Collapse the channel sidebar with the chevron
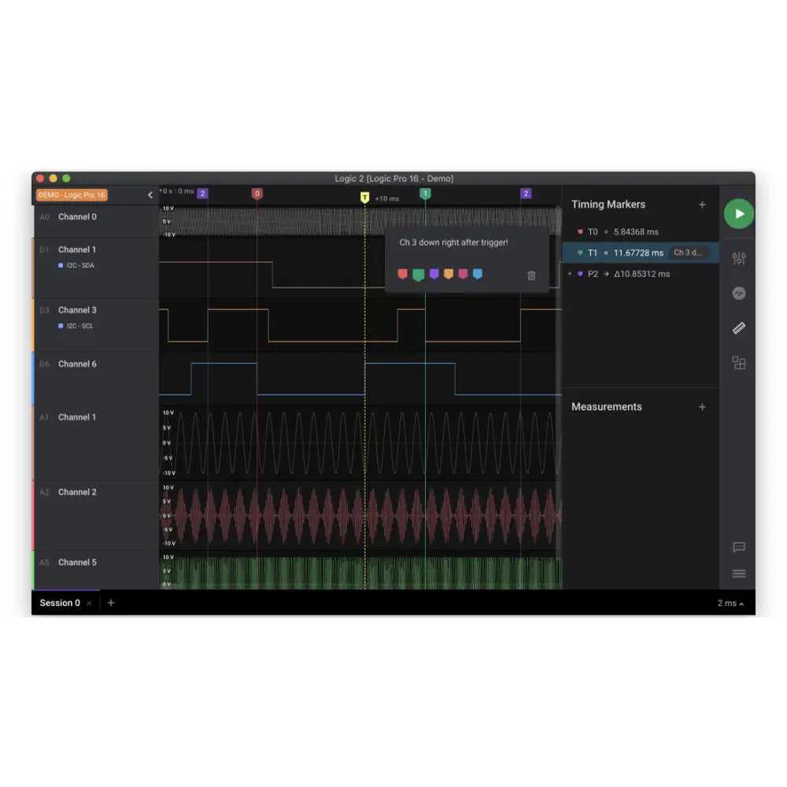 click(x=150, y=194)
